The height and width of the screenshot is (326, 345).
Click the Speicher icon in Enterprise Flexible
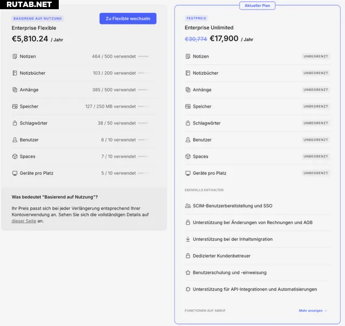[x=15, y=106]
